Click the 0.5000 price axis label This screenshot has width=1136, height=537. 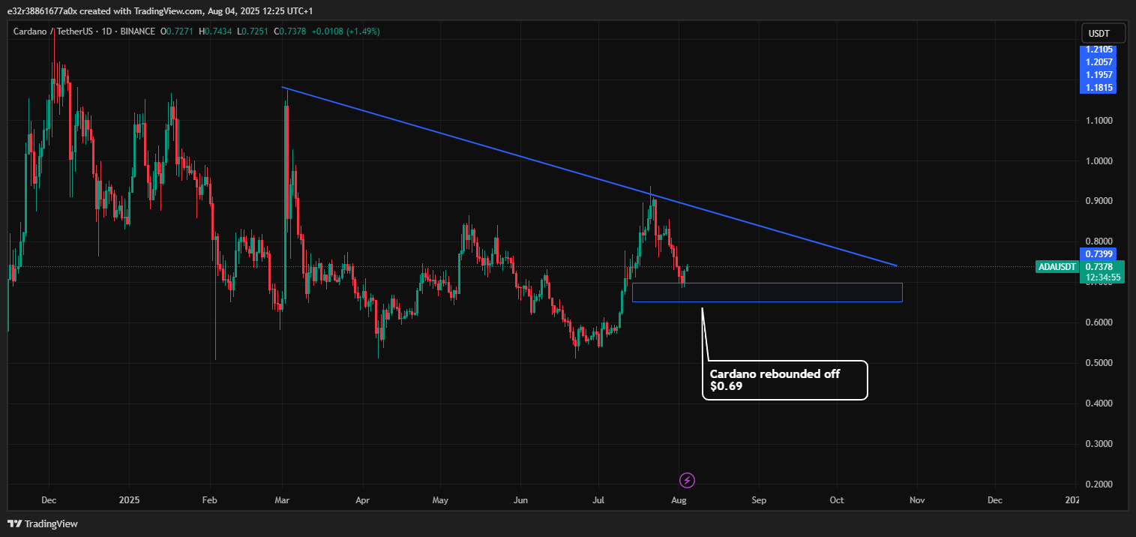pos(1099,363)
